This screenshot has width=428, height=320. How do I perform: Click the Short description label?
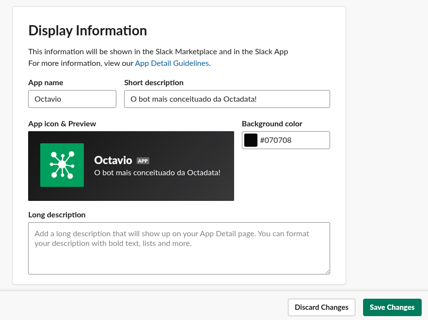(x=154, y=83)
